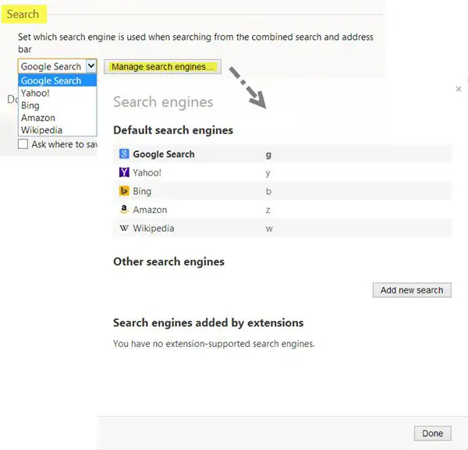Click the Wikipedia W favicon
468x450 pixels.
coord(123,229)
